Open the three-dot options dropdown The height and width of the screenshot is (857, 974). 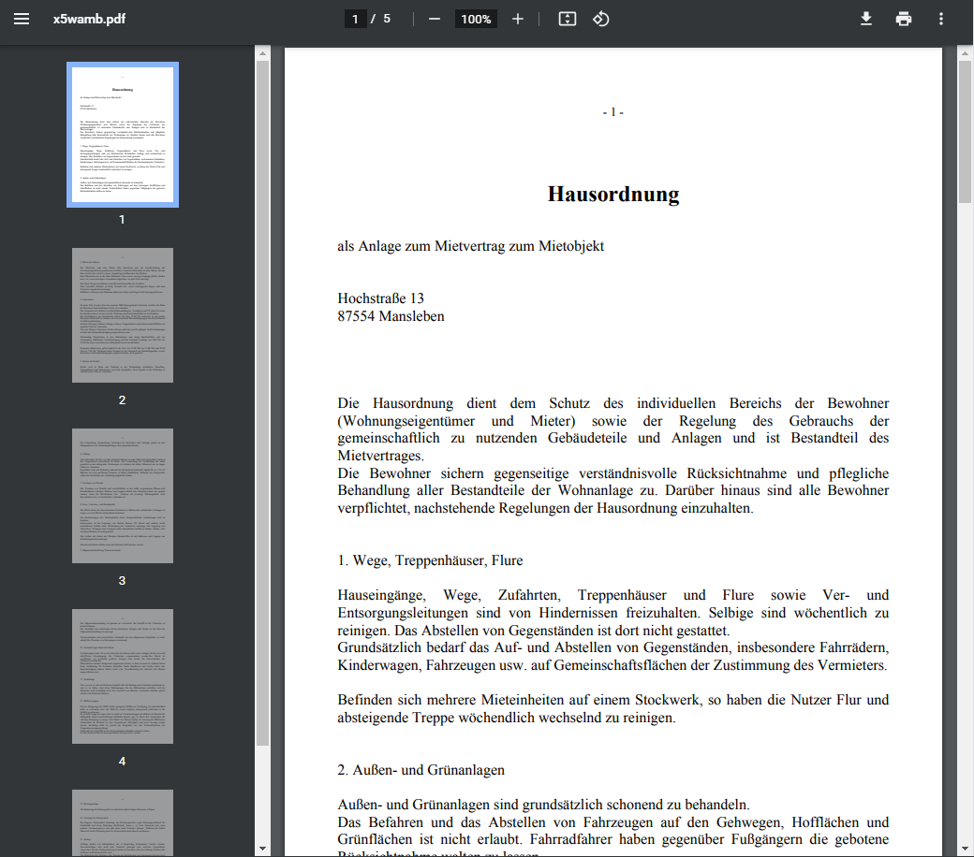[940, 18]
